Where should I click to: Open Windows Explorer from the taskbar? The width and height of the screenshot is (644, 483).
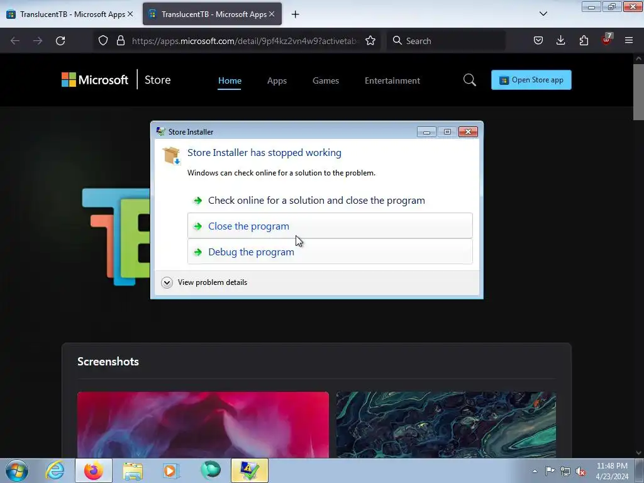click(x=133, y=470)
